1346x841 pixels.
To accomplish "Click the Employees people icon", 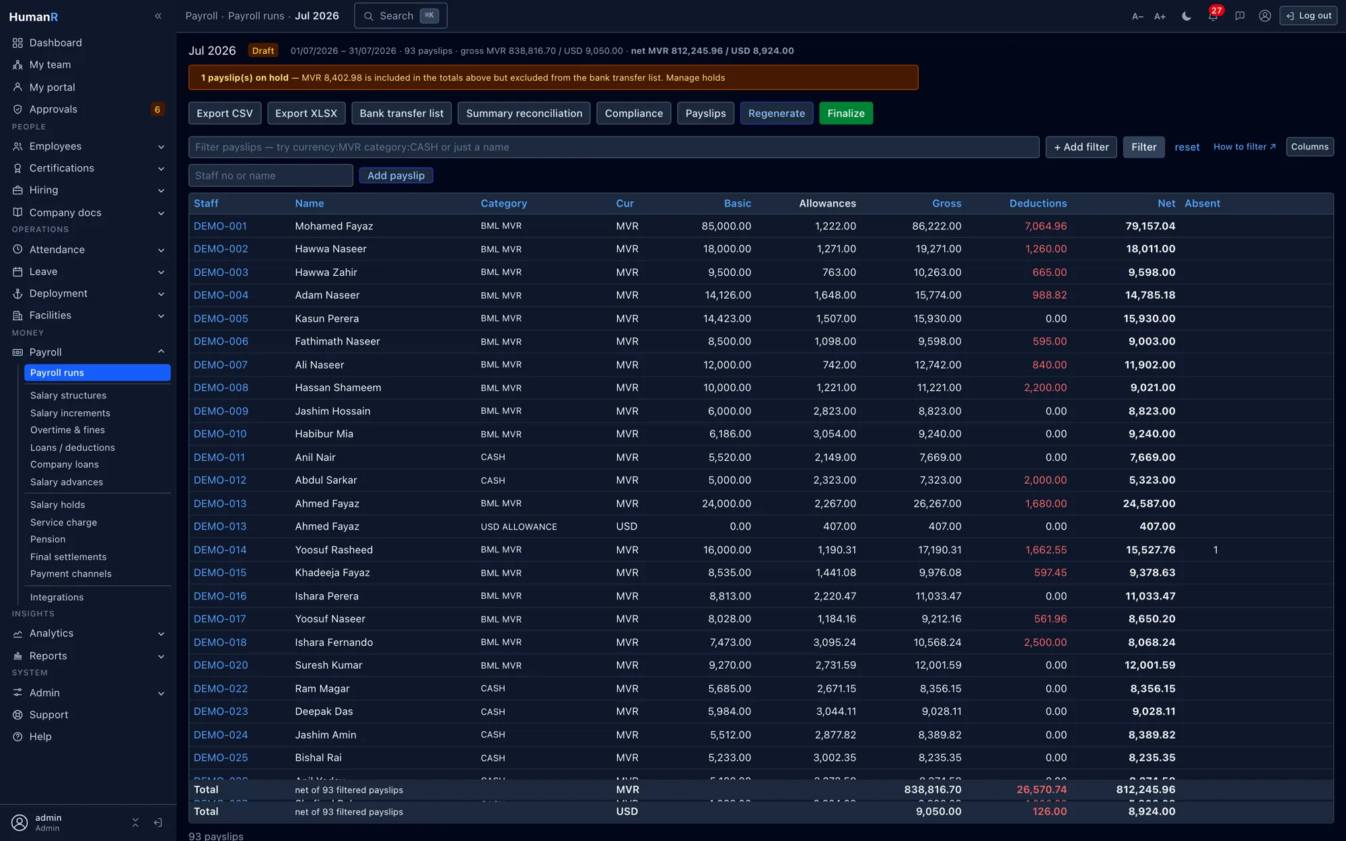I will coord(17,146).
